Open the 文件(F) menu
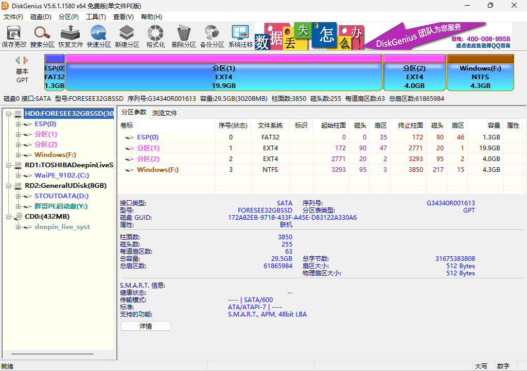This screenshot has width=527, height=371. [x=13, y=17]
